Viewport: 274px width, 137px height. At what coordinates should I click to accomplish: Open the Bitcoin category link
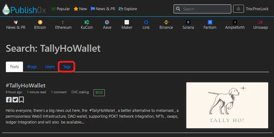point(40,27)
